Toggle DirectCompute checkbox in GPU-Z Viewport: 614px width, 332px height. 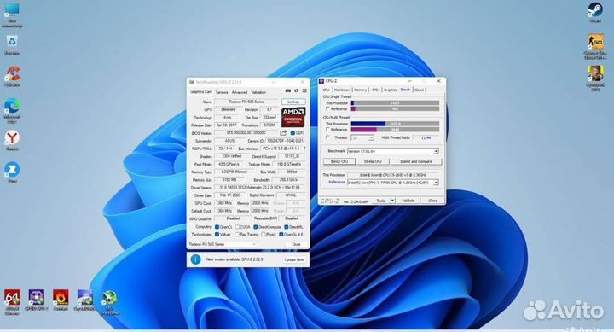click(x=255, y=227)
